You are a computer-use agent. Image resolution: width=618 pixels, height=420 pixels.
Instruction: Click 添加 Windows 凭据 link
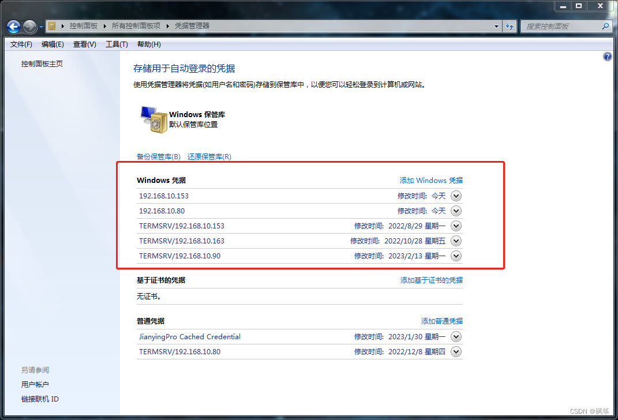431,181
